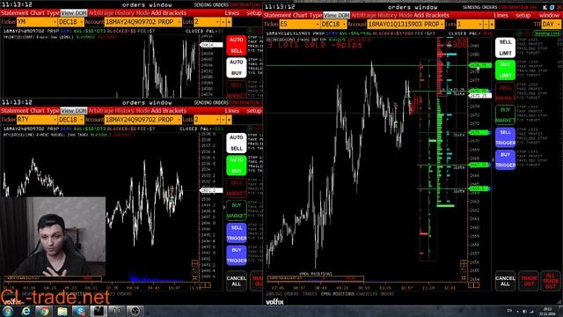This screenshot has width=563, height=317.
Task: Click CANCEL ALL in the ES window
Action: pos(505,281)
